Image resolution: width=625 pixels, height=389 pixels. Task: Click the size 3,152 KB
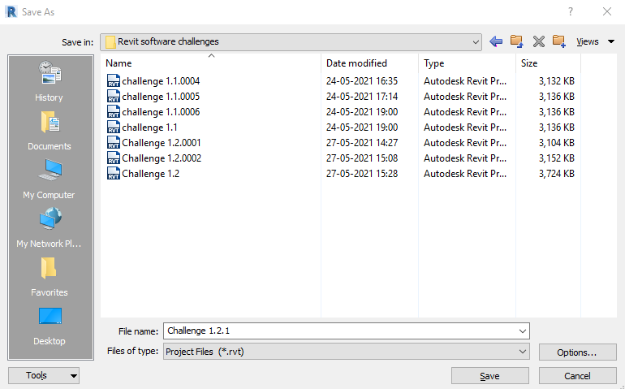coord(557,158)
